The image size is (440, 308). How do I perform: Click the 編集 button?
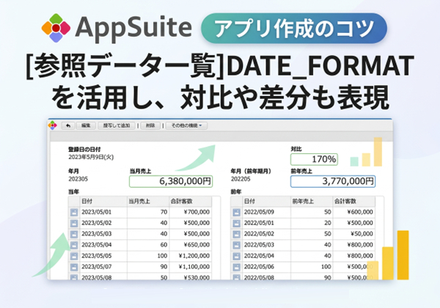[86, 125]
